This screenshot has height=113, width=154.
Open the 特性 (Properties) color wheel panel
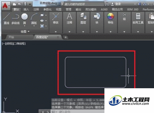pos(111,19)
